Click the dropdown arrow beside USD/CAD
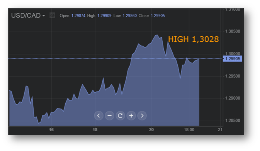 pos(44,16)
